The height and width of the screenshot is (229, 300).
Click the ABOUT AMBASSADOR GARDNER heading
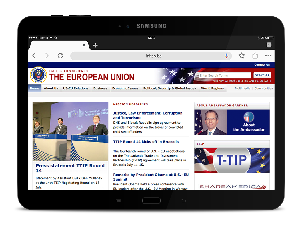click(x=222, y=106)
